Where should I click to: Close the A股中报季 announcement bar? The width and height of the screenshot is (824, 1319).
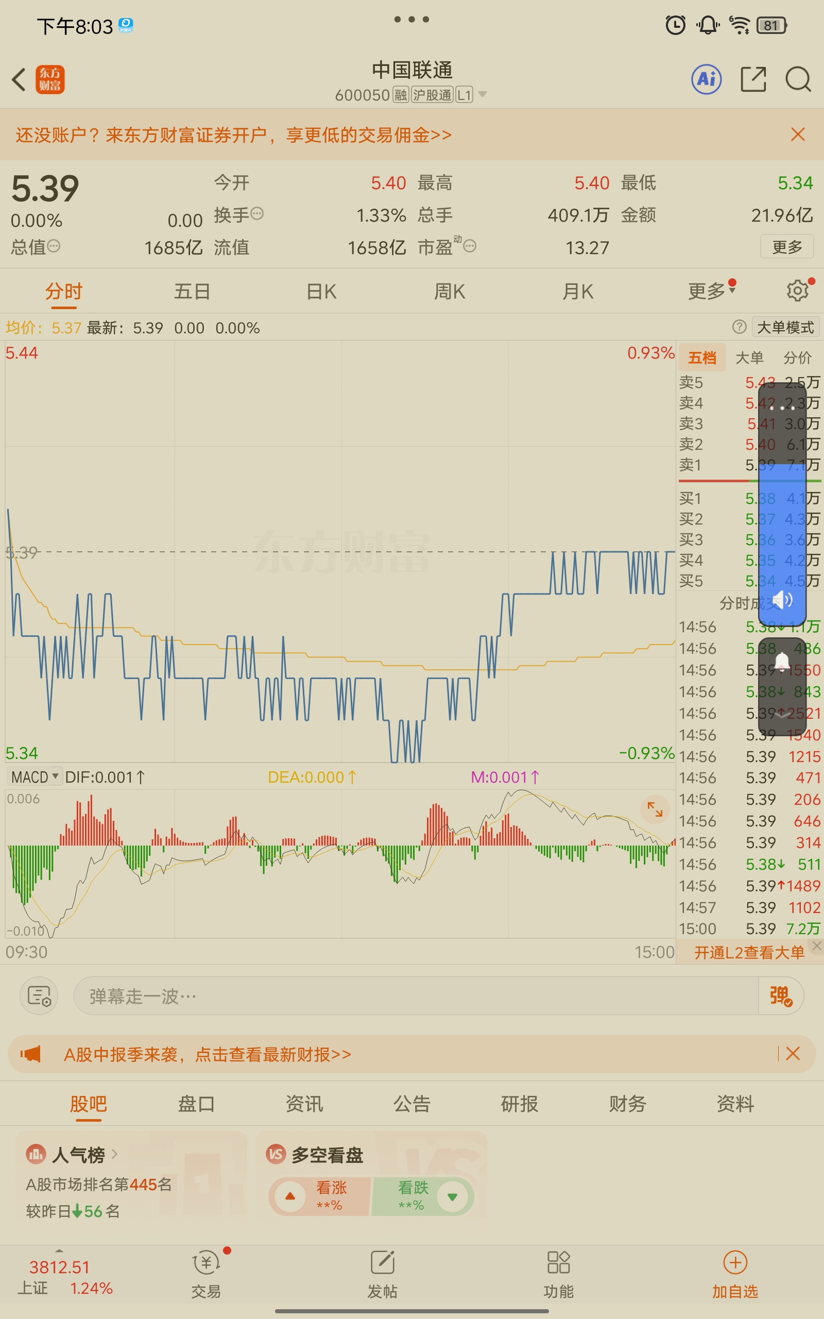793,1054
